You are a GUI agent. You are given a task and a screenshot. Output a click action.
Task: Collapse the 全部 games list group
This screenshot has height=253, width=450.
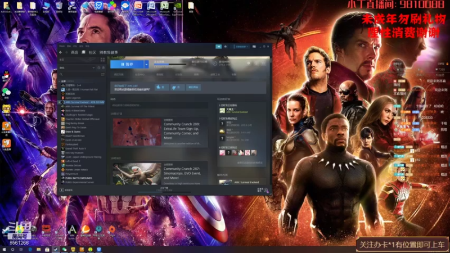click(60, 81)
